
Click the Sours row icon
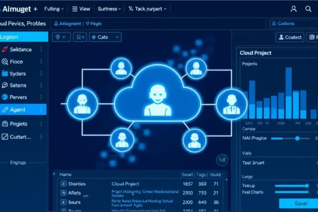point(64,202)
